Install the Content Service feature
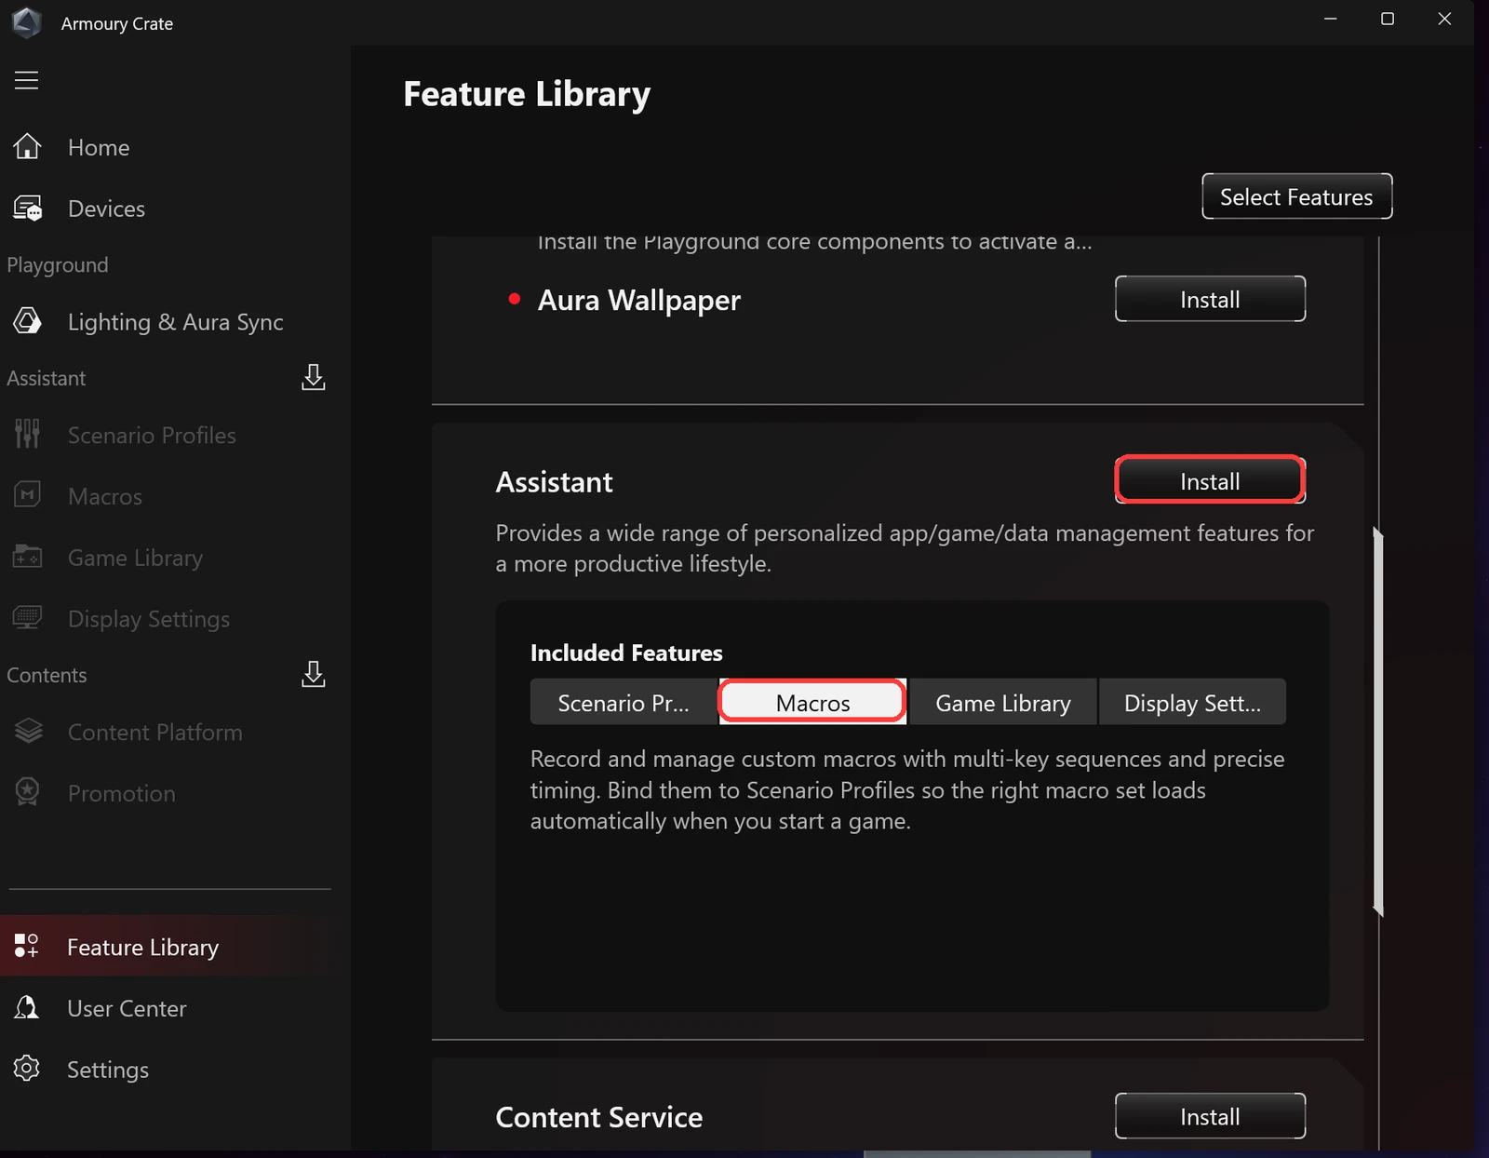The width and height of the screenshot is (1489, 1158). [x=1210, y=1116]
